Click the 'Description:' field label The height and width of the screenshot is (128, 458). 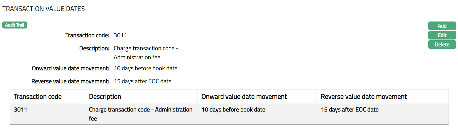(x=94, y=48)
